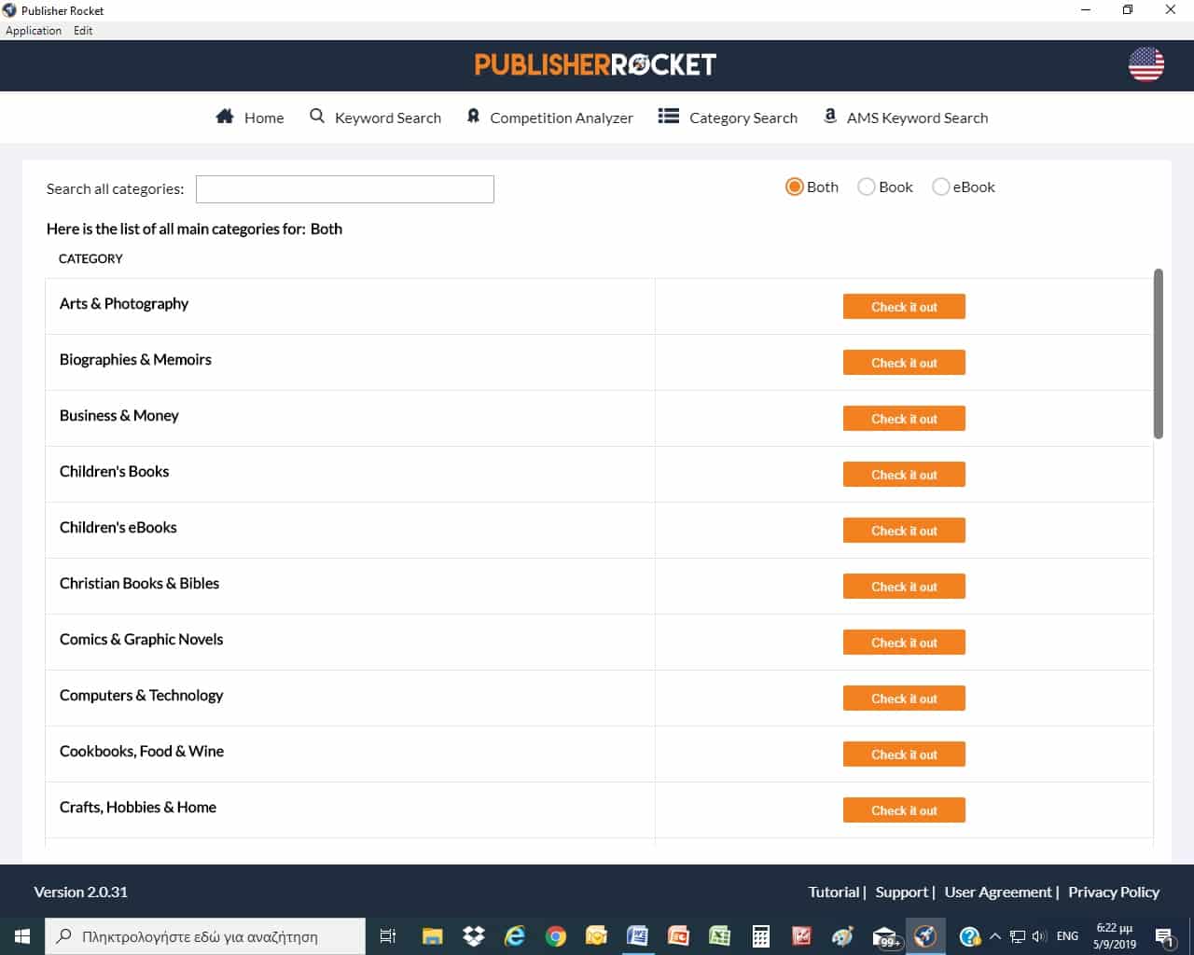
Task: Click the American flag language icon
Action: point(1145,65)
